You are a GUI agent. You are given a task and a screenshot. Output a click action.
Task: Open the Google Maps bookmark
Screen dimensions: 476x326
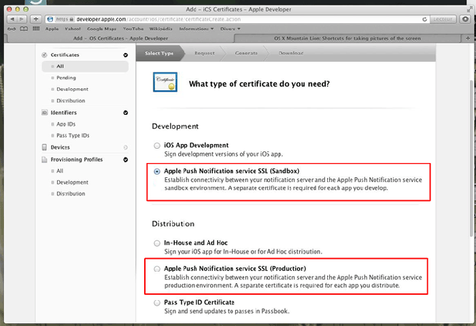[x=101, y=29]
